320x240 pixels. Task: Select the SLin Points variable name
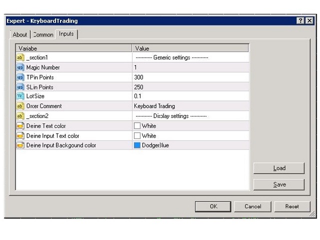[x=40, y=87]
